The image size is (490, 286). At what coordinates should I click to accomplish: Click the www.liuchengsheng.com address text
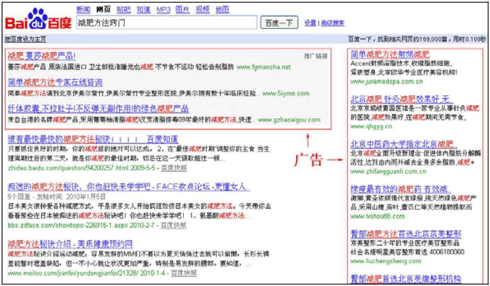tap(386, 261)
